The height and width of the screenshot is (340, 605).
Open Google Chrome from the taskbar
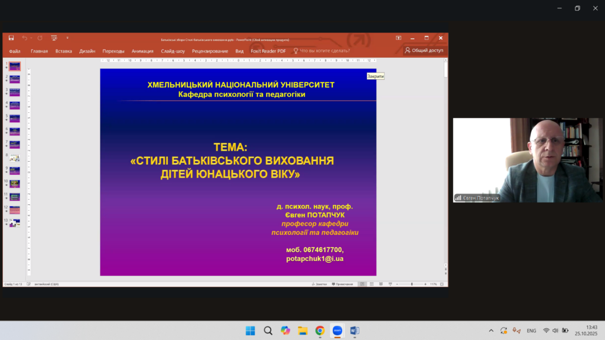click(x=320, y=331)
